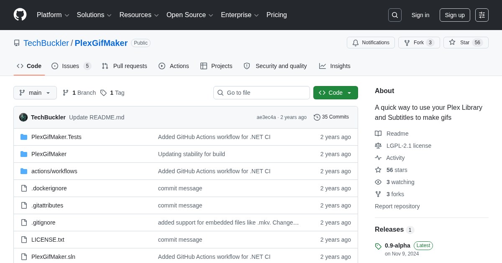502x263 pixels.
Task: Switch to the Pull requests tab
Action: [x=124, y=66]
